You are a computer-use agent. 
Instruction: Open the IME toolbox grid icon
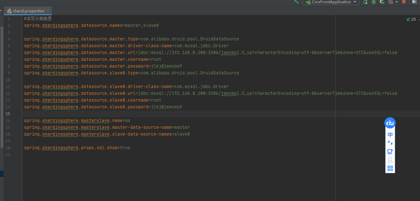pos(390,168)
